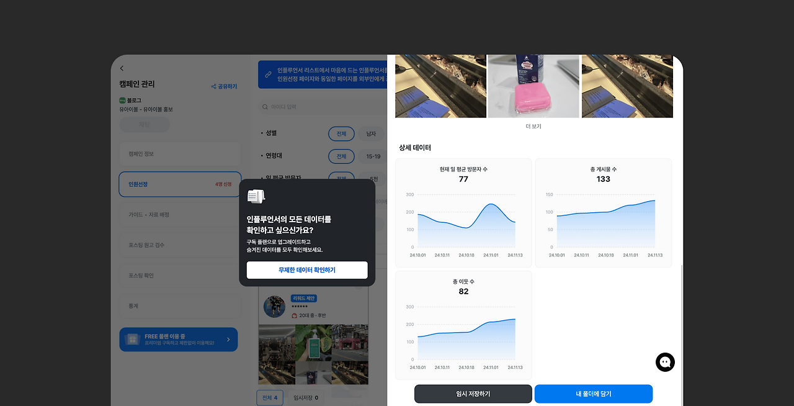Open the 포스팅 확인 menu item
The height and width of the screenshot is (406, 794).
click(x=180, y=276)
